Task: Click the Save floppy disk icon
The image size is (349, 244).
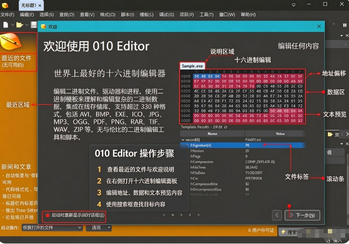Action: click(x=34, y=25)
